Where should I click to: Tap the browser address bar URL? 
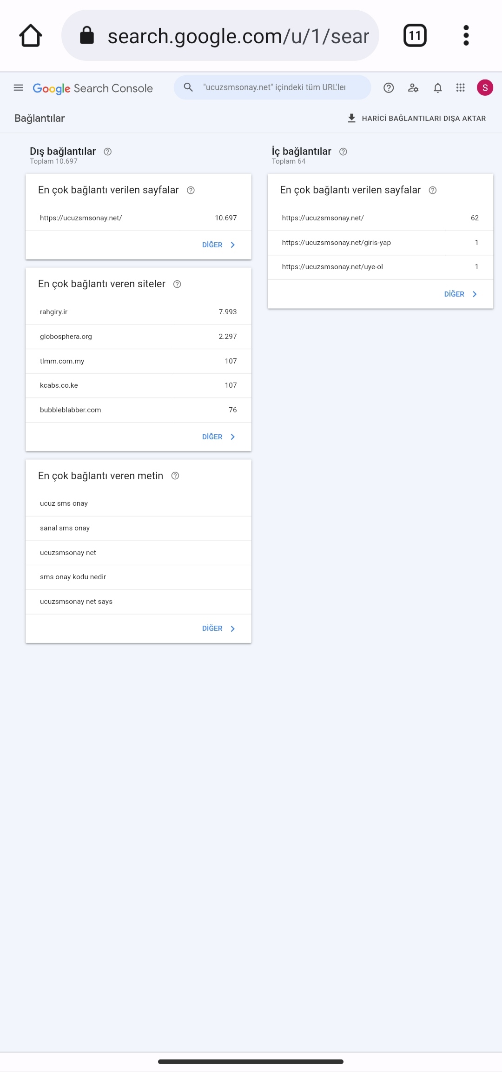click(238, 36)
